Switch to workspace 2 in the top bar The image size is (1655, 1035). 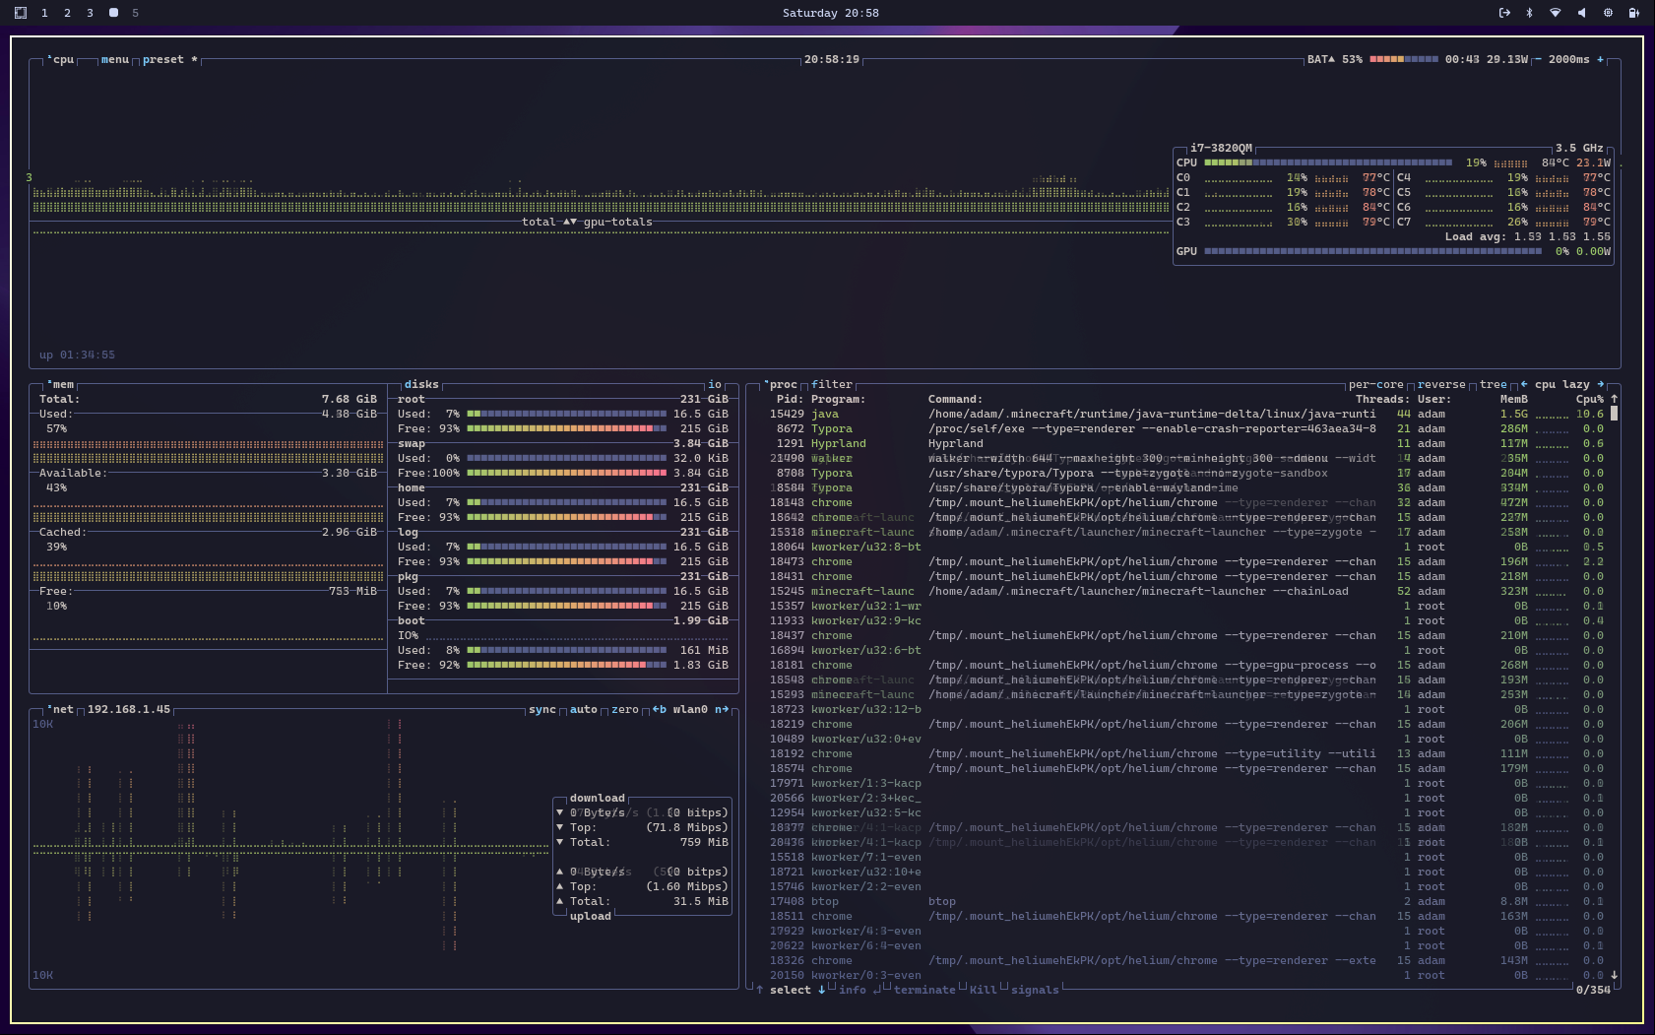(66, 13)
